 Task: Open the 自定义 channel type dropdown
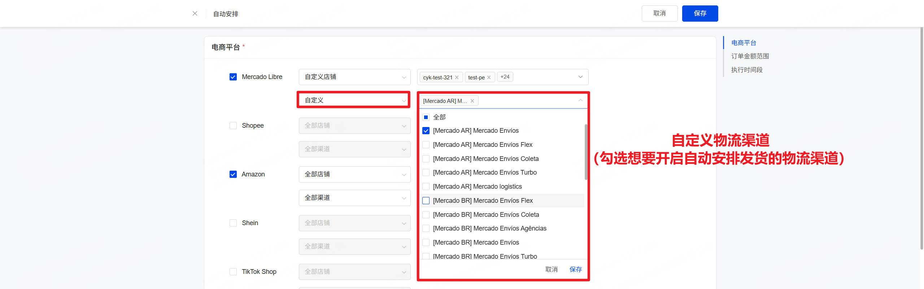click(354, 100)
